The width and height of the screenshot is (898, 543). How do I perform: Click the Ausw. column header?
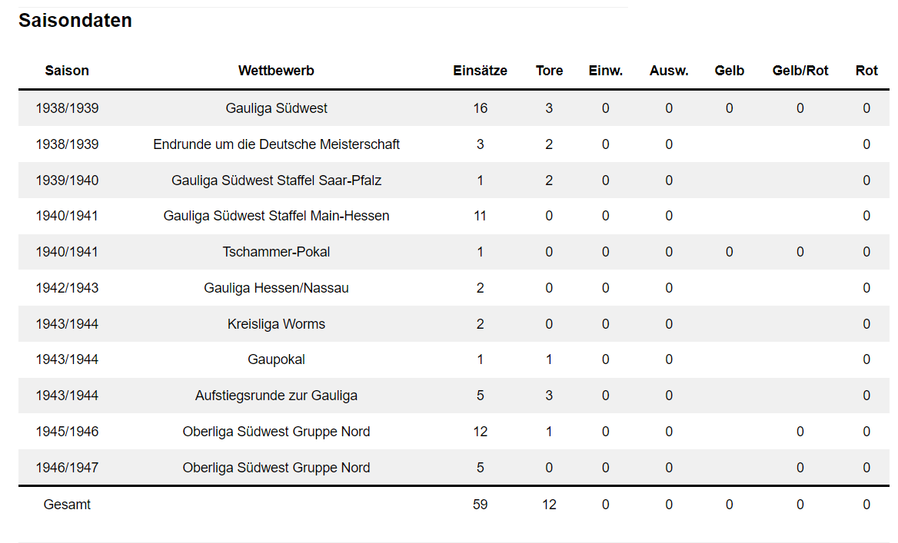669,71
